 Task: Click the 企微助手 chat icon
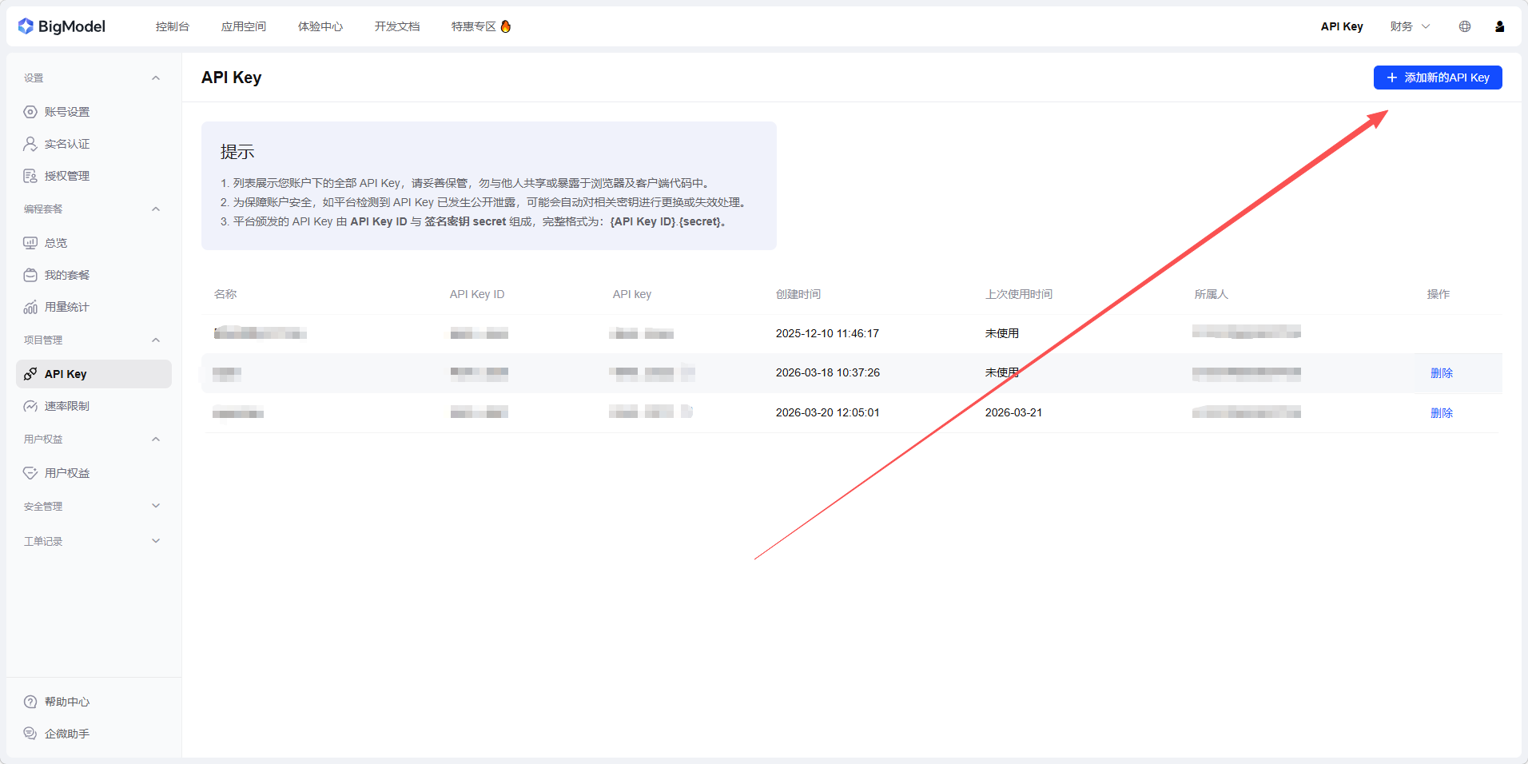tap(30, 734)
